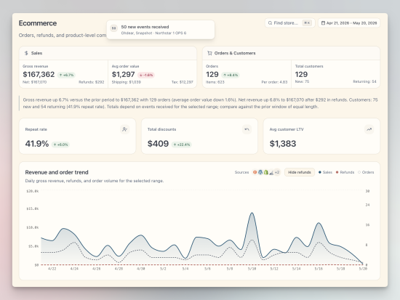Click the Per order: 4.83 text
The width and height of the screenshot is (400, 300).
click(x=274, y=82)
